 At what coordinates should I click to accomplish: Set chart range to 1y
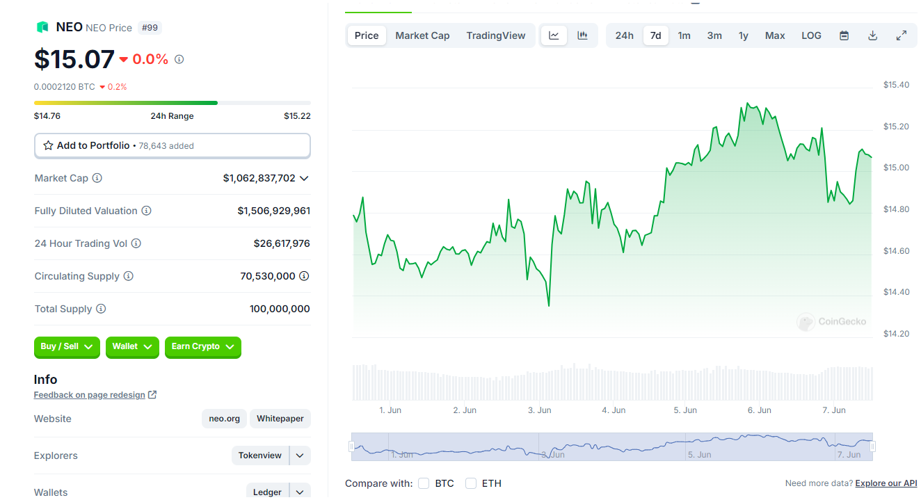pos(744,35)
